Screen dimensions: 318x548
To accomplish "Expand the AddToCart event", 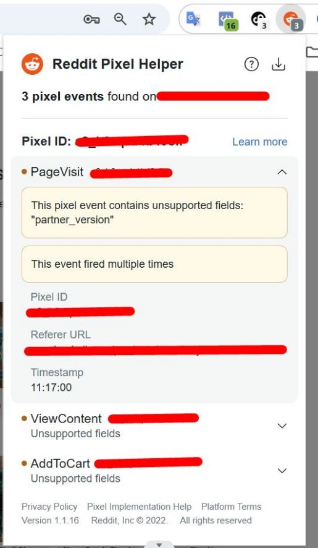I will point(282,471).
